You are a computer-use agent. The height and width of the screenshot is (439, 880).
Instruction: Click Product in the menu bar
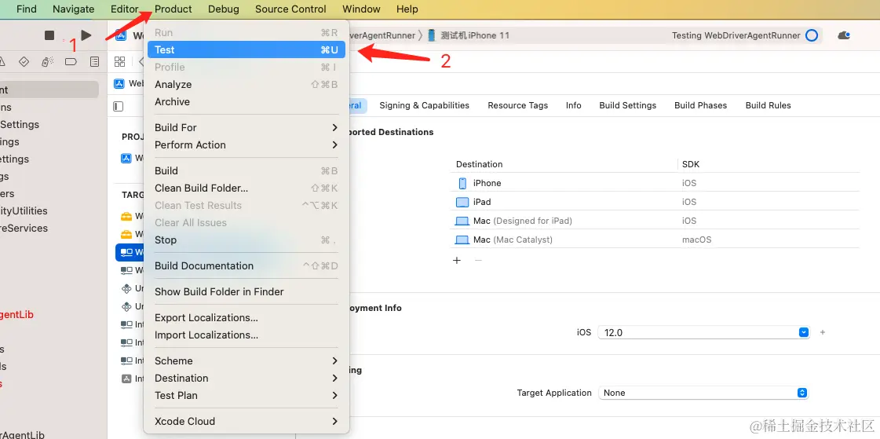point(173,9)
